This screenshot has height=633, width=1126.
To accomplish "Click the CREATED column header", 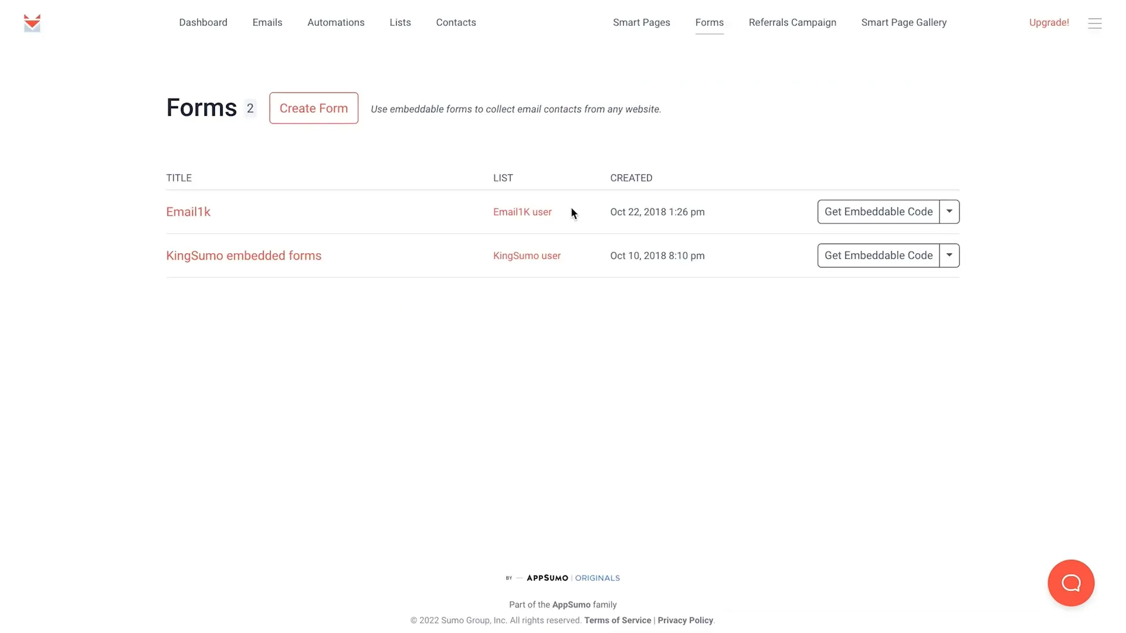I will (631, 178).
